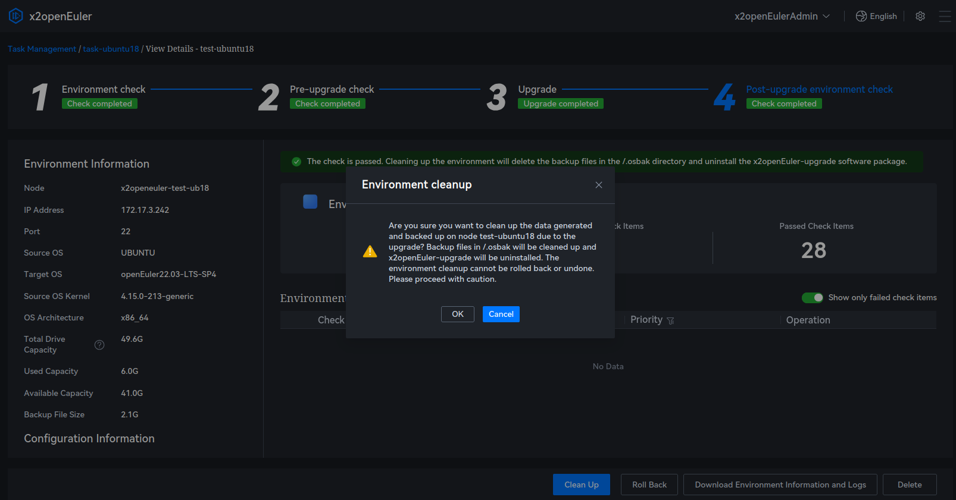Click the Priority column filter icon

coord(670,320)
